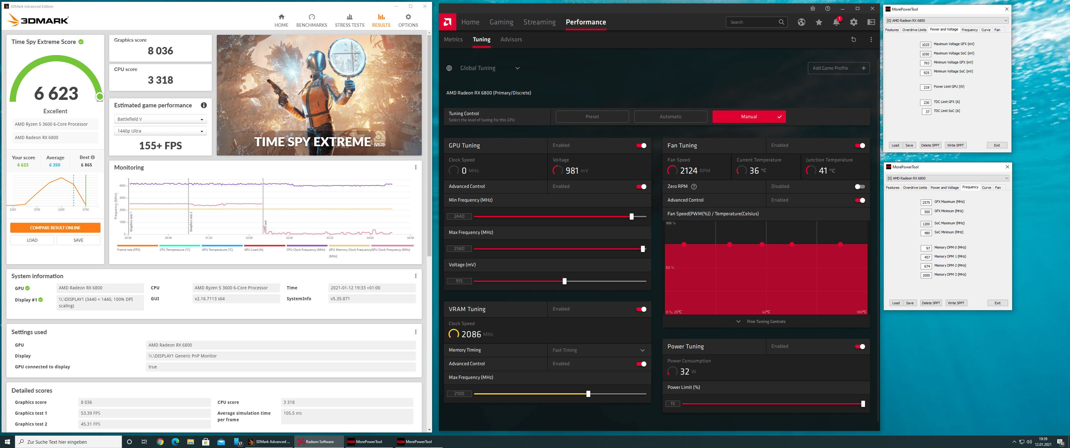Click Radeon bug report icon
The height and width of the screenshot is (448, 1070).
pyautogui.click(x=812, y=8)
